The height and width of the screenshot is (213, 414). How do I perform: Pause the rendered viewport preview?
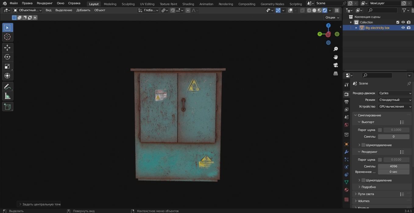(x=337, y=10)
